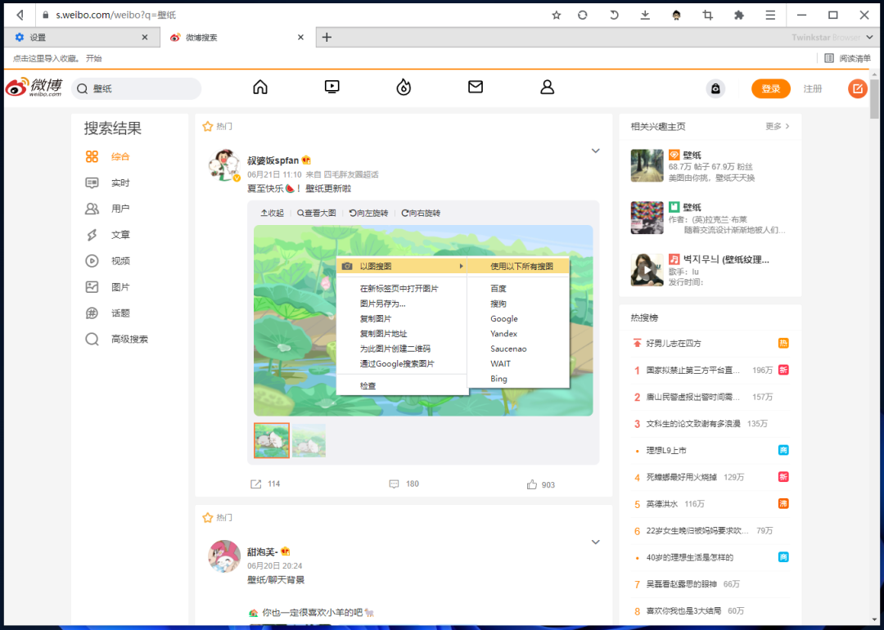884x630 pixels.
Task: Click the flame hot-topics icon
Action: pyautogui.click(x=404, y=86)
